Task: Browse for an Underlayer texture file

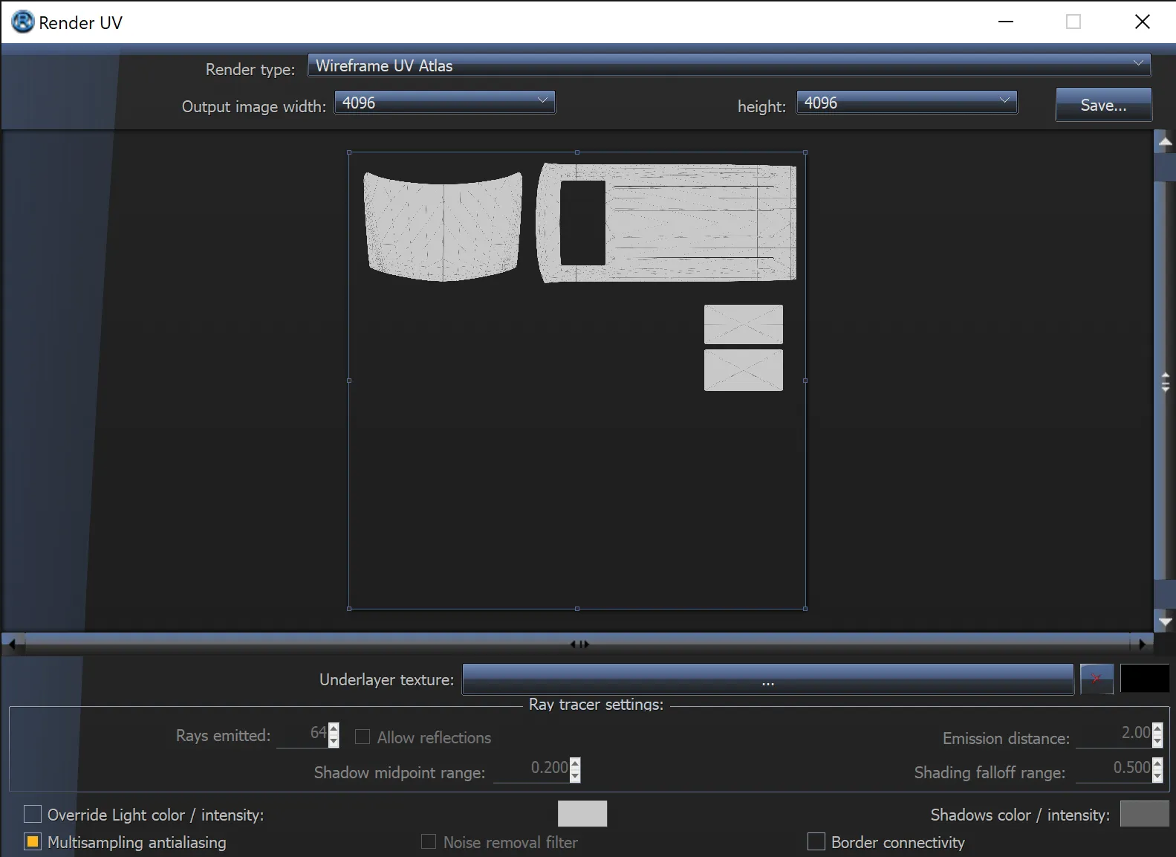Action: [767, 679]
